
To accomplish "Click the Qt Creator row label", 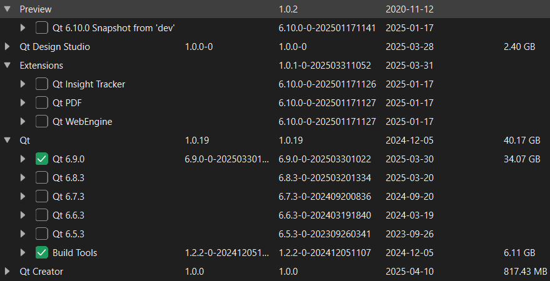I will coord(41,272).
